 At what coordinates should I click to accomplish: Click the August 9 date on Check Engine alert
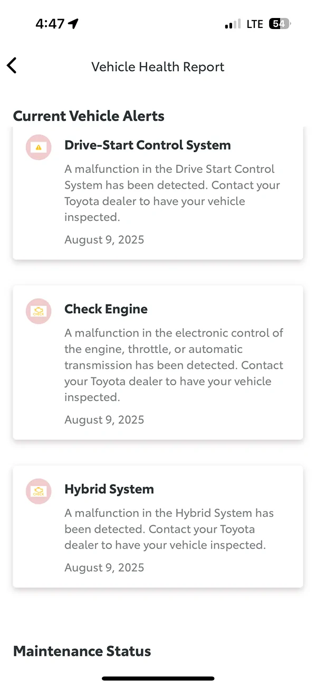[104, 419]
